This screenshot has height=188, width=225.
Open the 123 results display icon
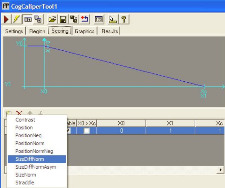click(99, 19)
